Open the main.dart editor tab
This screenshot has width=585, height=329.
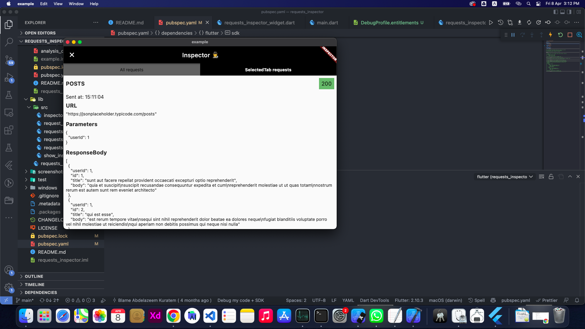tap(327, 23)
